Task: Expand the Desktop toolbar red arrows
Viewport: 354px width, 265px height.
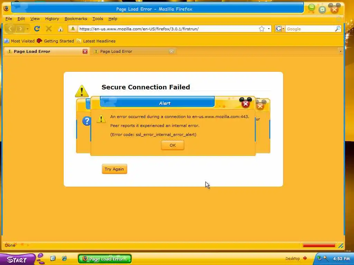Action: [305, 258]
